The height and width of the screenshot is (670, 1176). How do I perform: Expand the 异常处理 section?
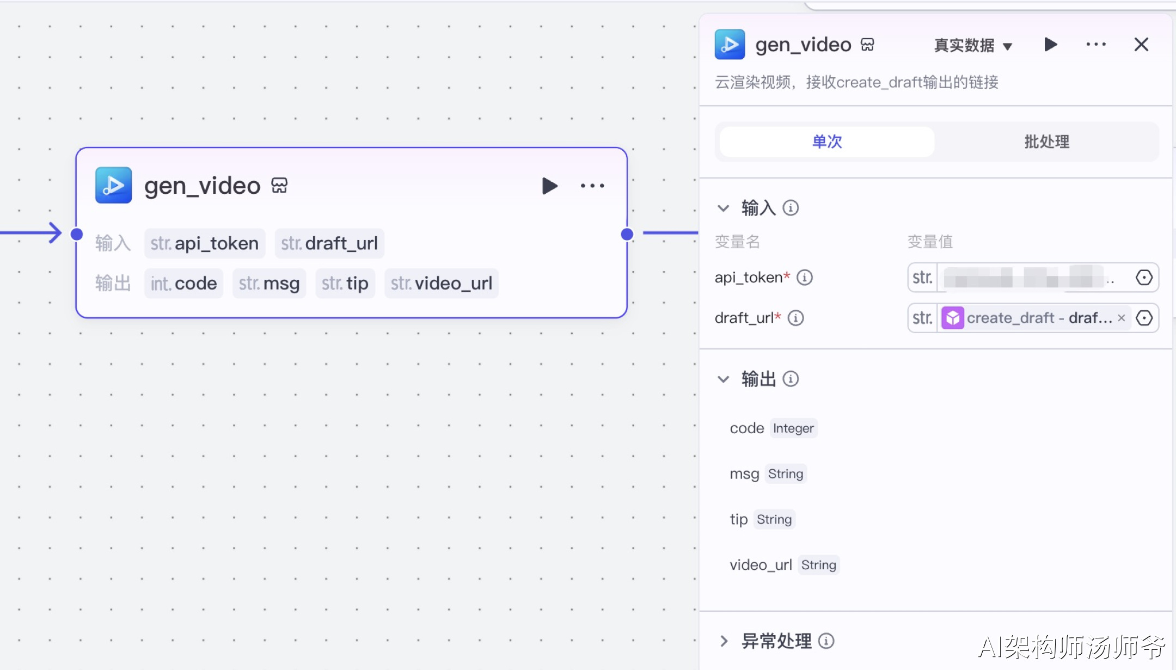pos(723,641)
